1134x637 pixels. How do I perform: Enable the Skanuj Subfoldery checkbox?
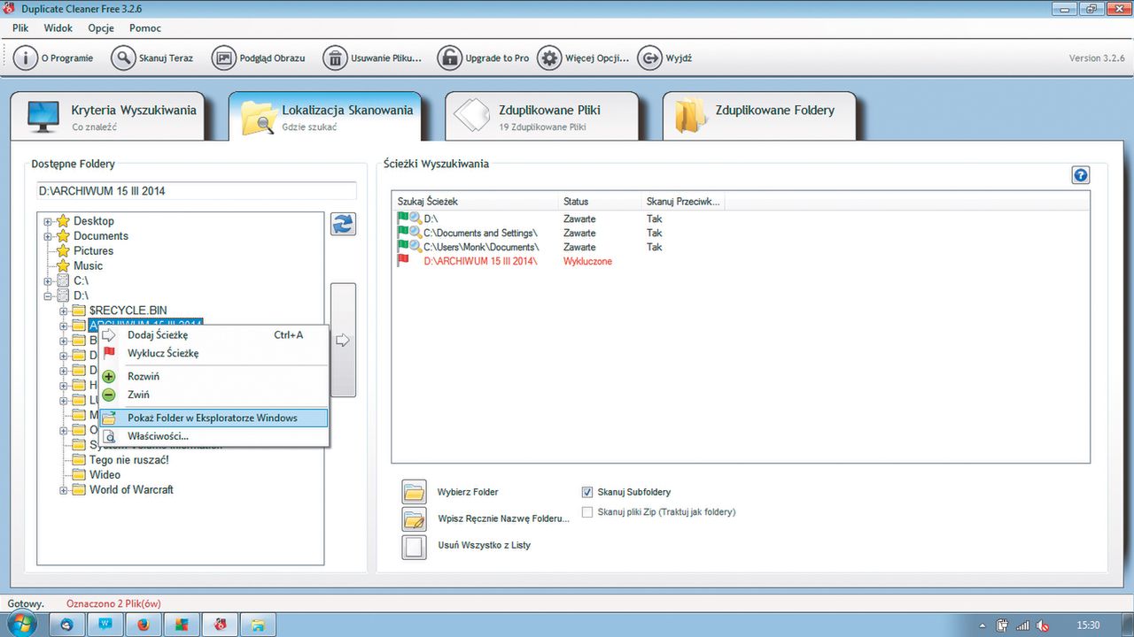[x=587, y=492]
